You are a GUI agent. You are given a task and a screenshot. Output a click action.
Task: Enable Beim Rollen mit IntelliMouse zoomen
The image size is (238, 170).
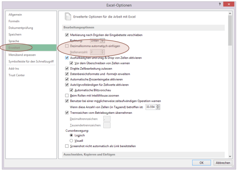coord(67,96)
